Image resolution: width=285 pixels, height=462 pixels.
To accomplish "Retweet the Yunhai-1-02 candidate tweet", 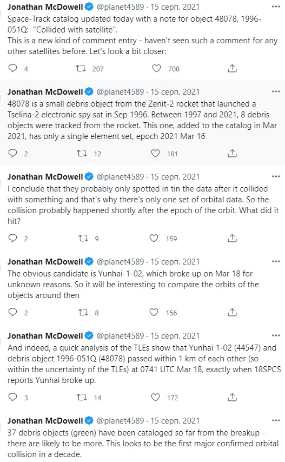I will [83, 312].
